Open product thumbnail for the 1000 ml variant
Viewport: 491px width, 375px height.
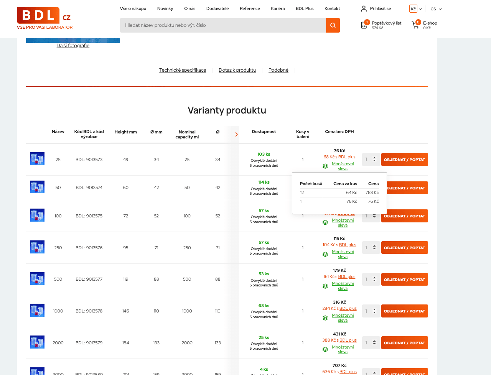point(37,310)
